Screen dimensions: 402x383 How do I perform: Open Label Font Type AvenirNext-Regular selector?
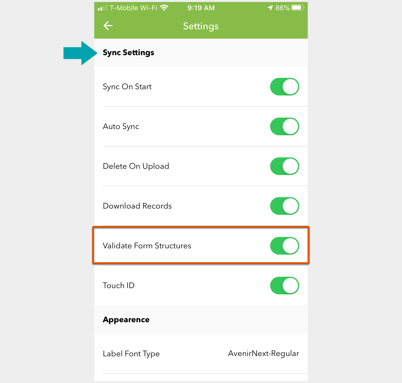264,353
